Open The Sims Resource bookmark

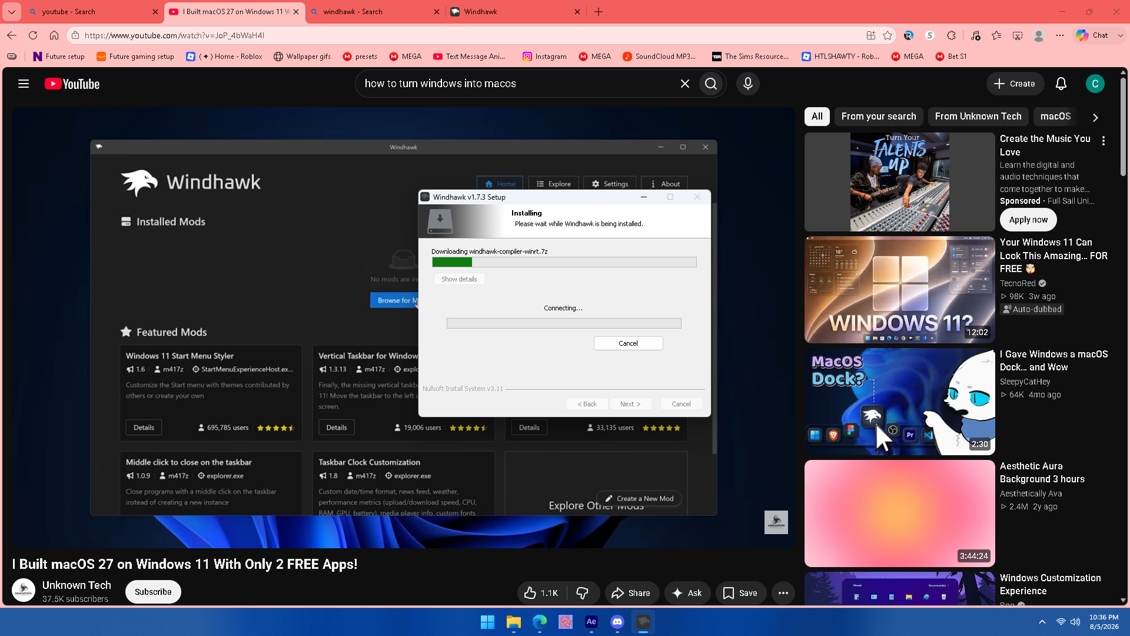pyautogui.click(x=750, y=57)
